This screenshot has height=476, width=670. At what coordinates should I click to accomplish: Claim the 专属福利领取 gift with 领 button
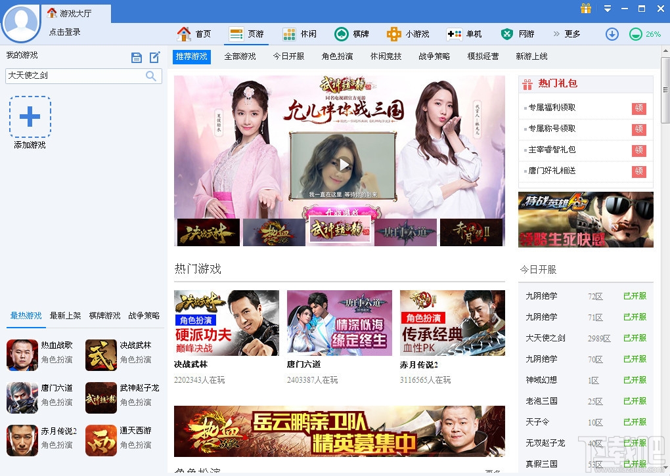[x=638, y=109]
